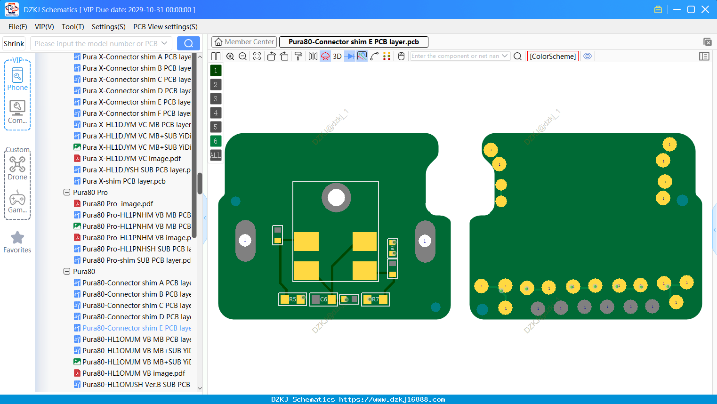Collapse the left panel splitter arrow

click(x=205, y=218)
